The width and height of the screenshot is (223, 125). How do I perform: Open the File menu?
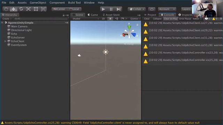[4, 2]
